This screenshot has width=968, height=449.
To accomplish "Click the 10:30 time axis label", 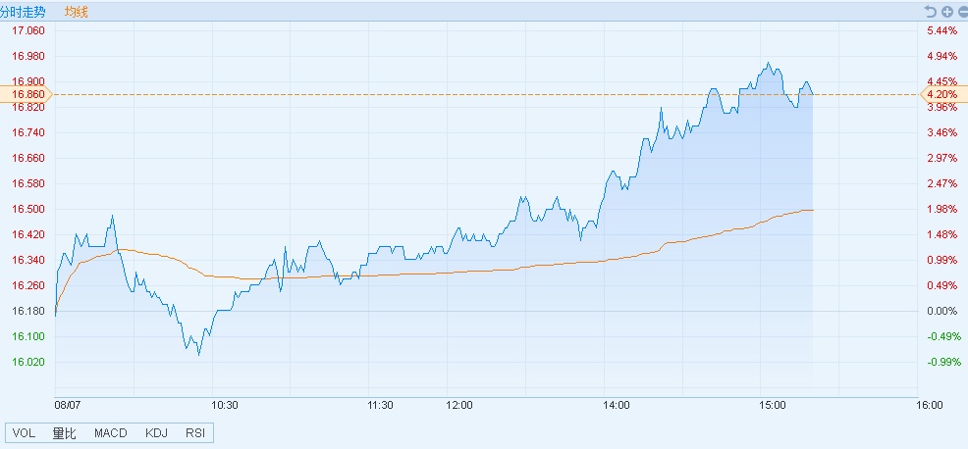I will pyautogui.click(x=225, y=405).
